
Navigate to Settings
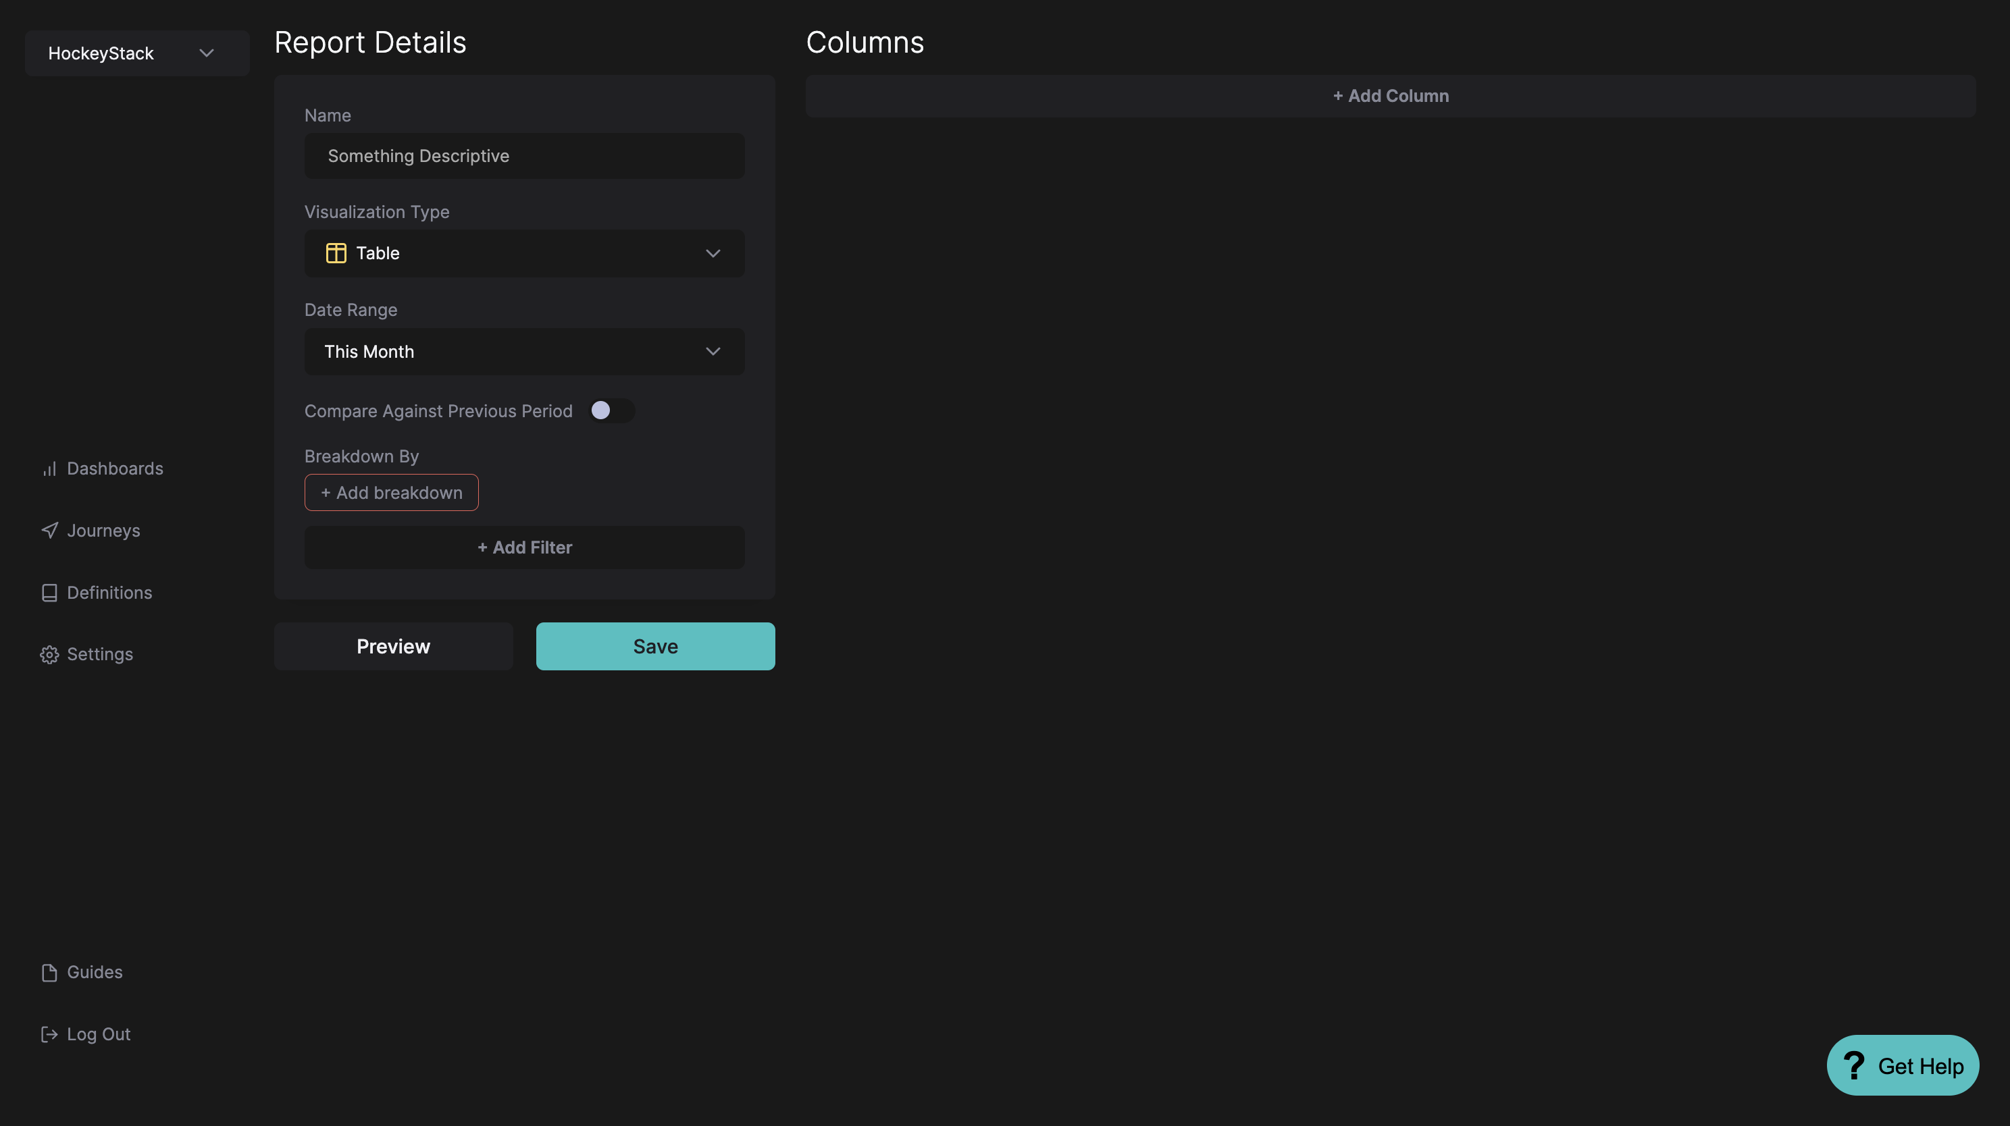pos(86,654)
